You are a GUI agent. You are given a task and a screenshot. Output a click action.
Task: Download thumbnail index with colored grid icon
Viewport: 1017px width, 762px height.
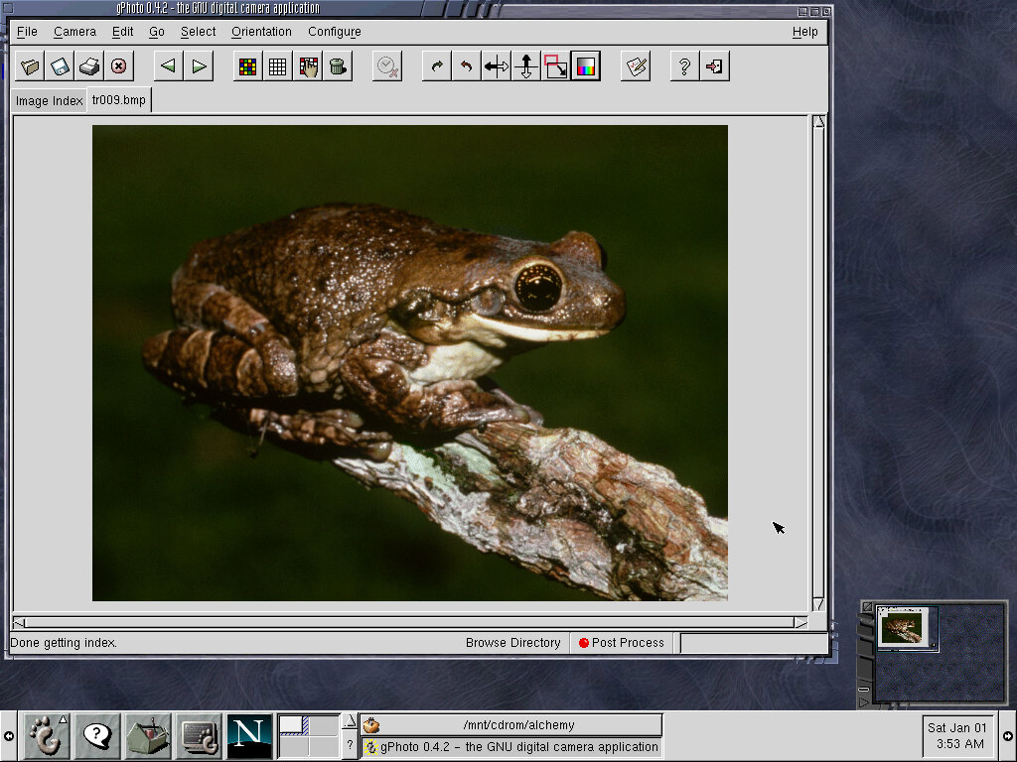click(247, 66)
